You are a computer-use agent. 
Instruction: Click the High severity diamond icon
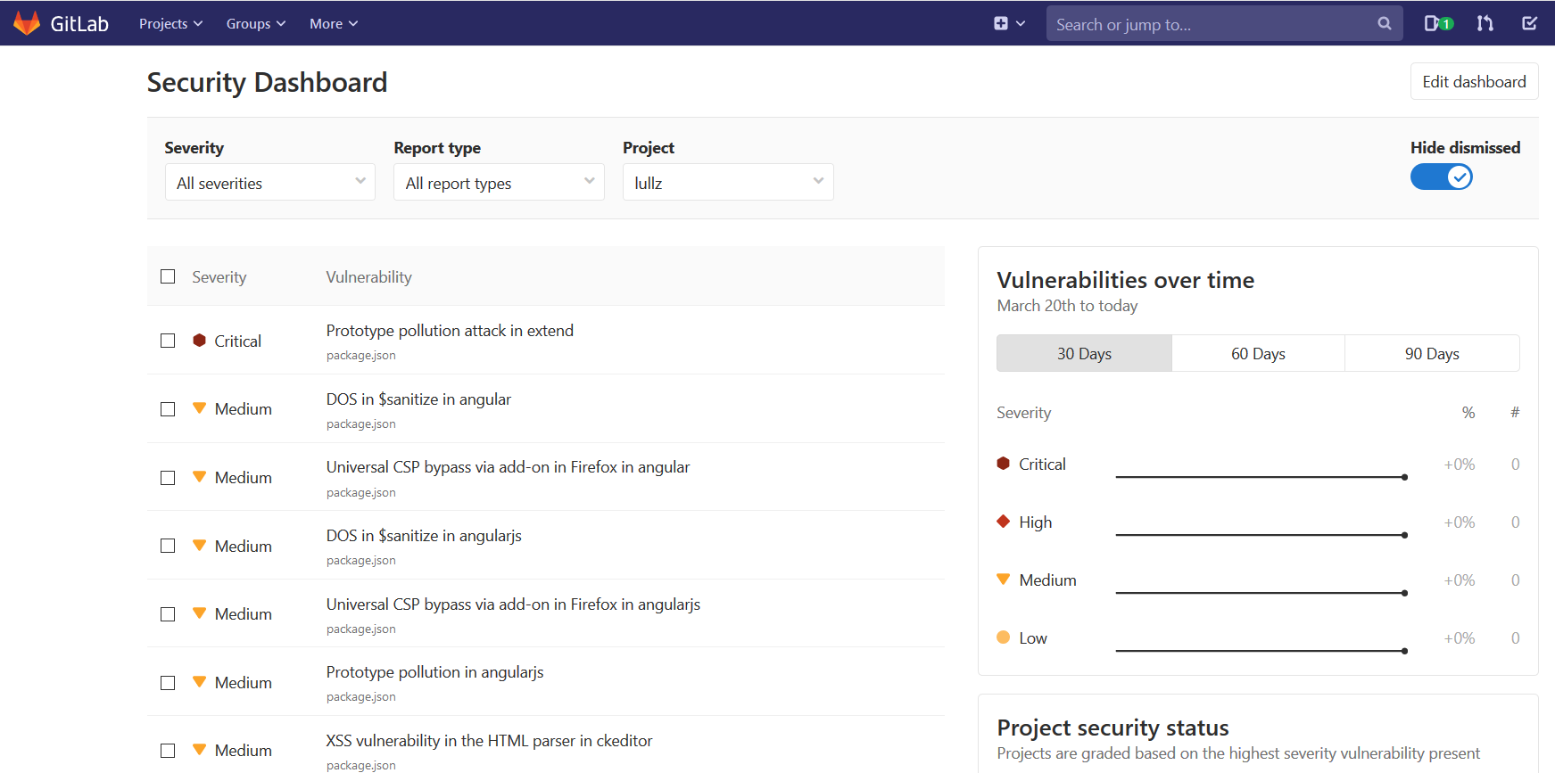(1004, 522)
